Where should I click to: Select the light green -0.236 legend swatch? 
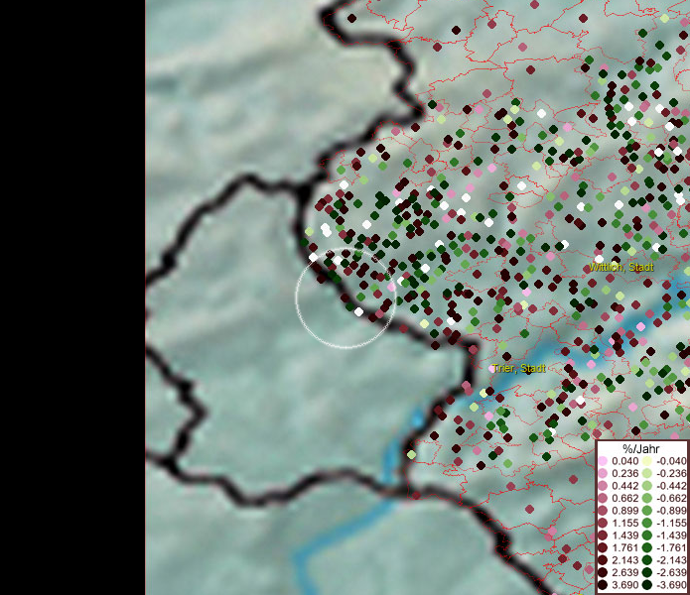647,473
